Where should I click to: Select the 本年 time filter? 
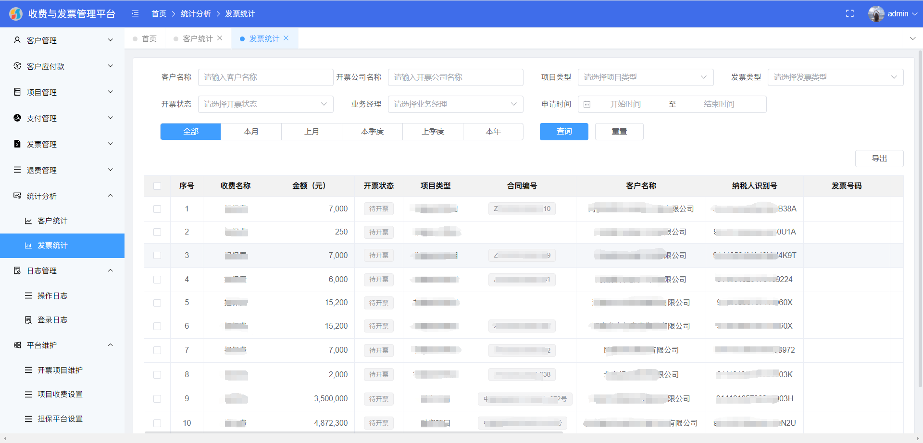point(493,132)
